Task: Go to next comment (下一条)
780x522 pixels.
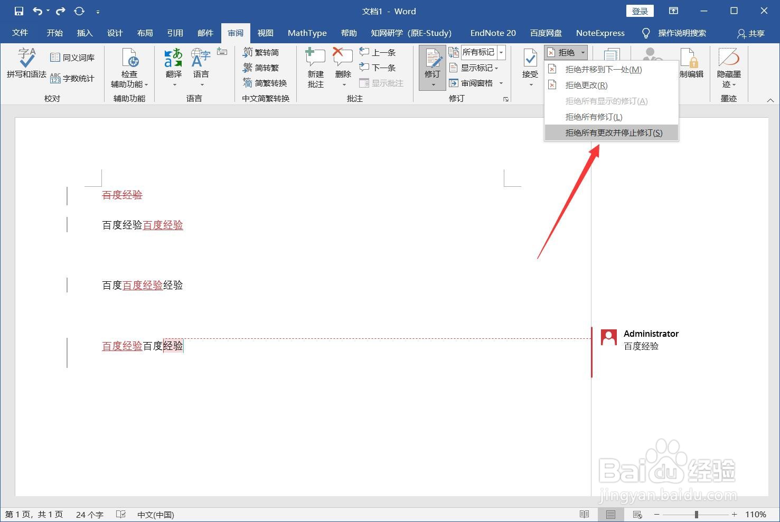Action: pos(378,68)
